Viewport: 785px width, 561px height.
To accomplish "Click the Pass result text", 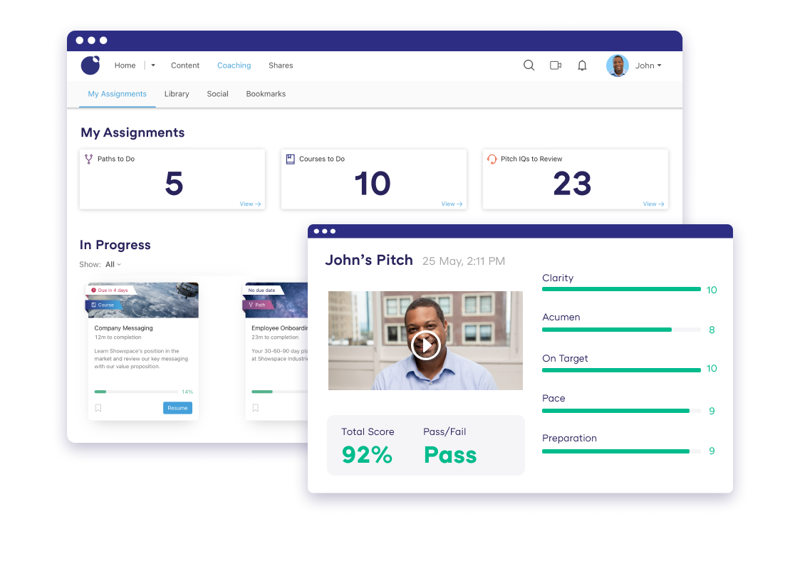I will 450,455.
